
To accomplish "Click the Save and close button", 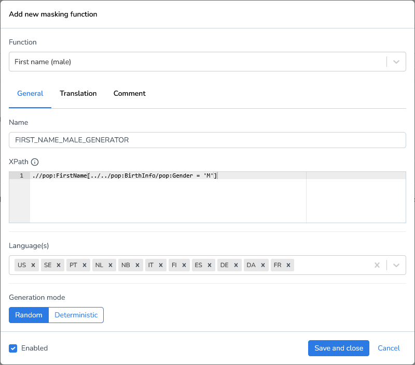I will tap(338, 348).
